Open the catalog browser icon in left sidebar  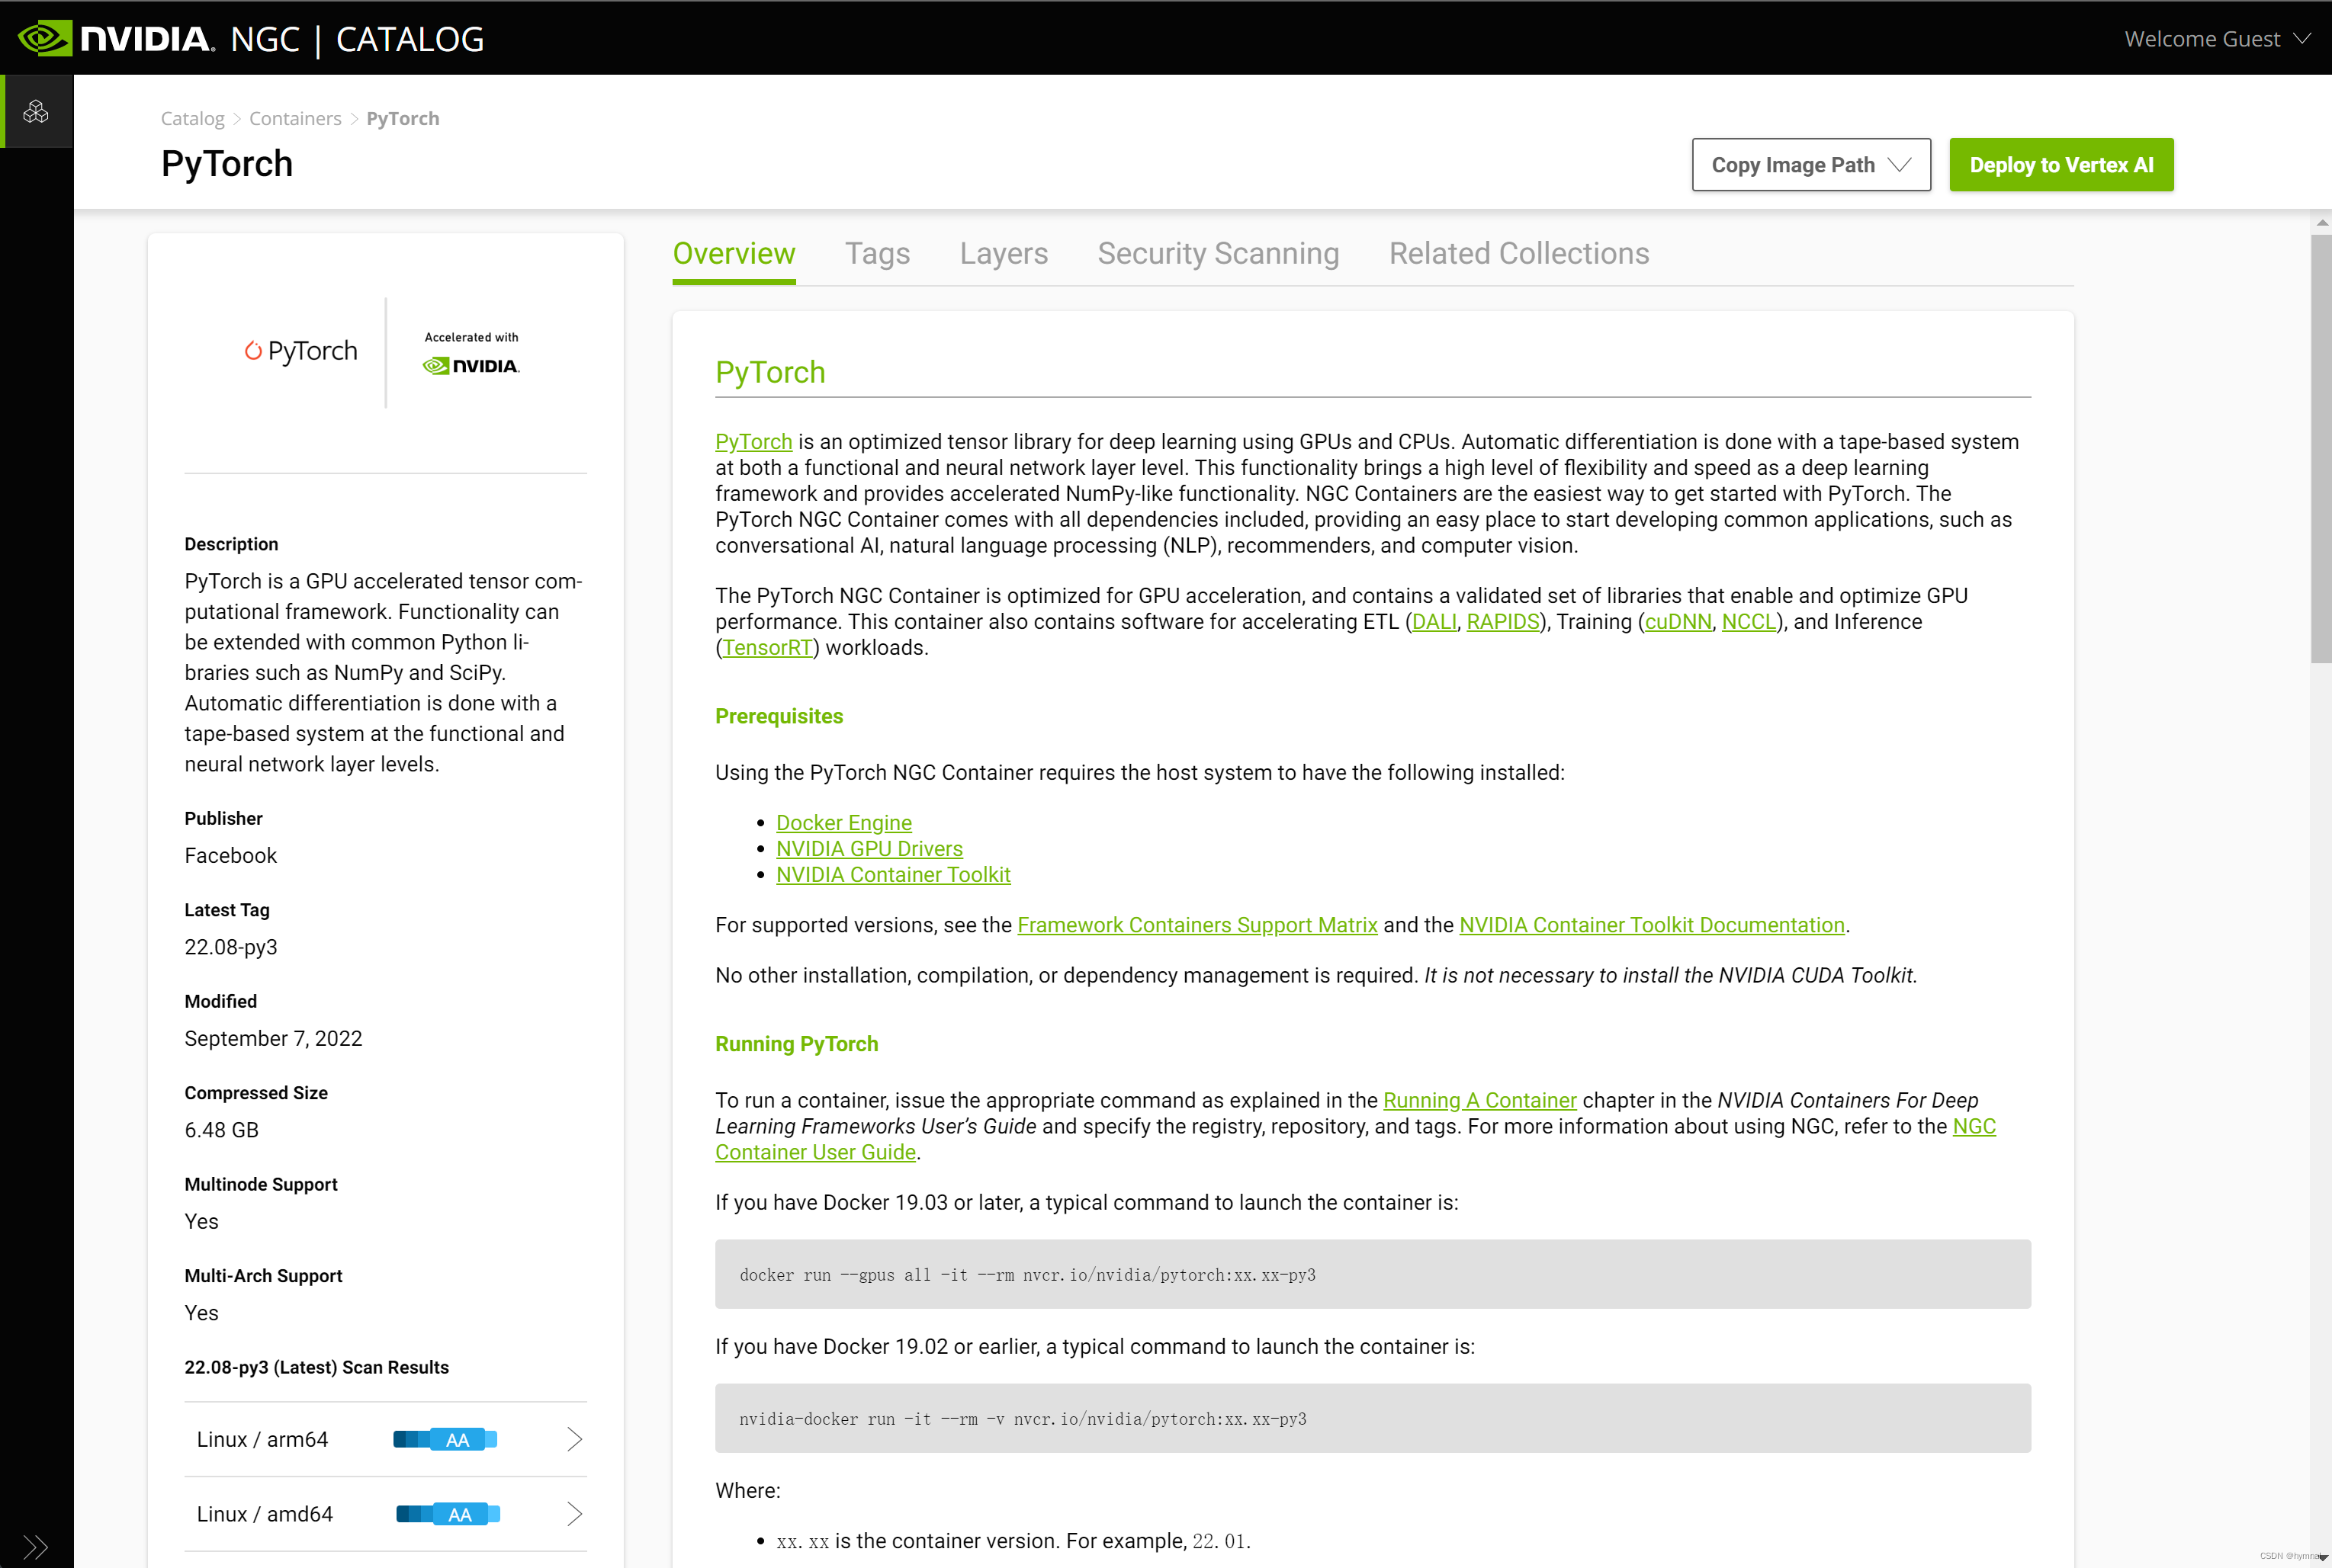pos(36,111)
